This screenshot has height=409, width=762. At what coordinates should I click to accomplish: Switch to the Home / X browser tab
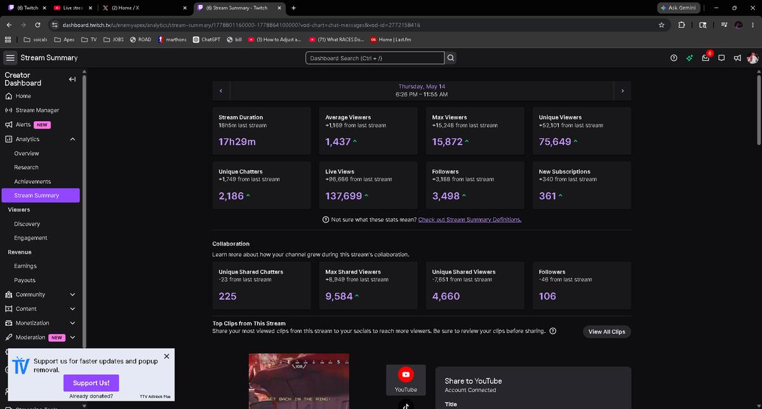click(x=144, y=8)
